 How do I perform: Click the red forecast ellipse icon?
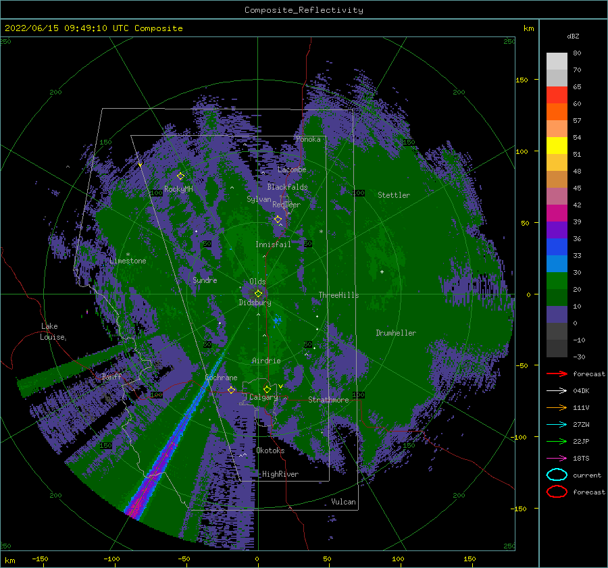(x=557, y=492)
